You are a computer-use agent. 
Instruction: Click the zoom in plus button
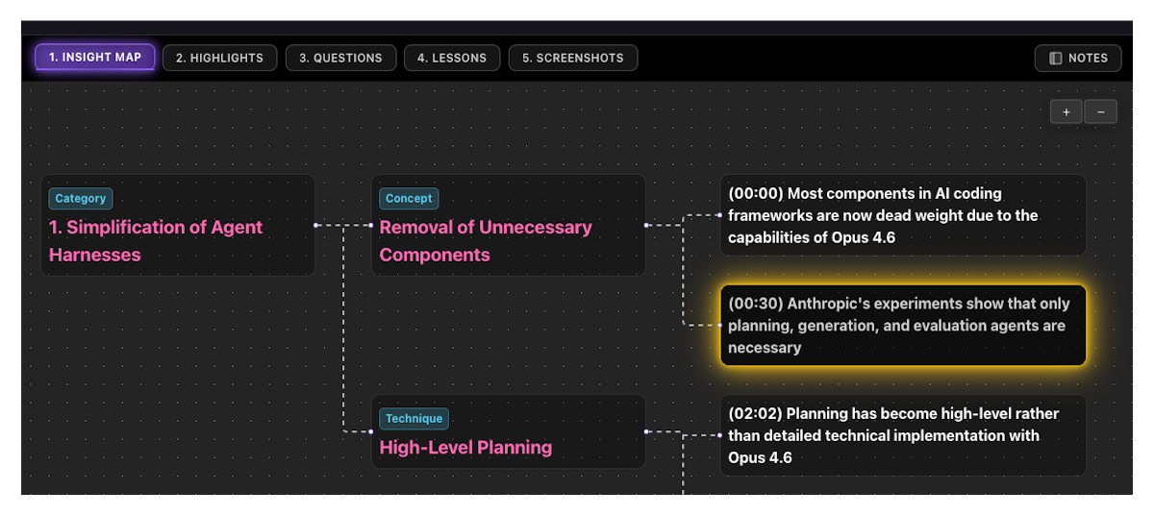coord(1066,111)
